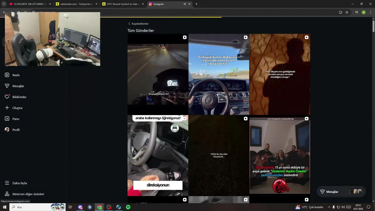Viewport: 375px width, 211px height.
Task: Open the Windows notification center
Action: pyautogui.click(x=369, y=207)
